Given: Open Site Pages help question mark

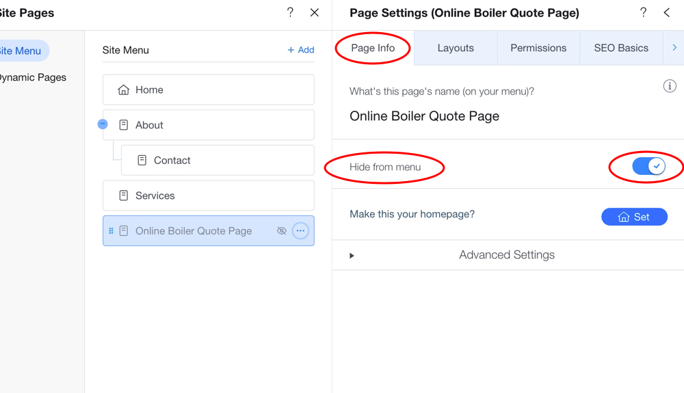Looking at the screenshot, I should coord(290,12).
